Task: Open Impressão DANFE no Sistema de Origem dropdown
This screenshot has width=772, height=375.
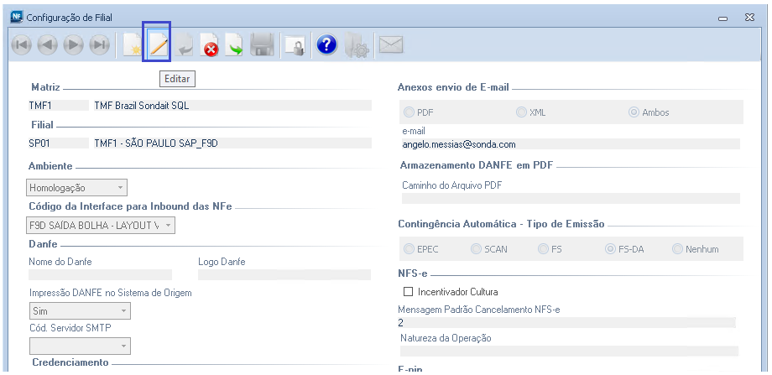Action: [x=80, y=311]
